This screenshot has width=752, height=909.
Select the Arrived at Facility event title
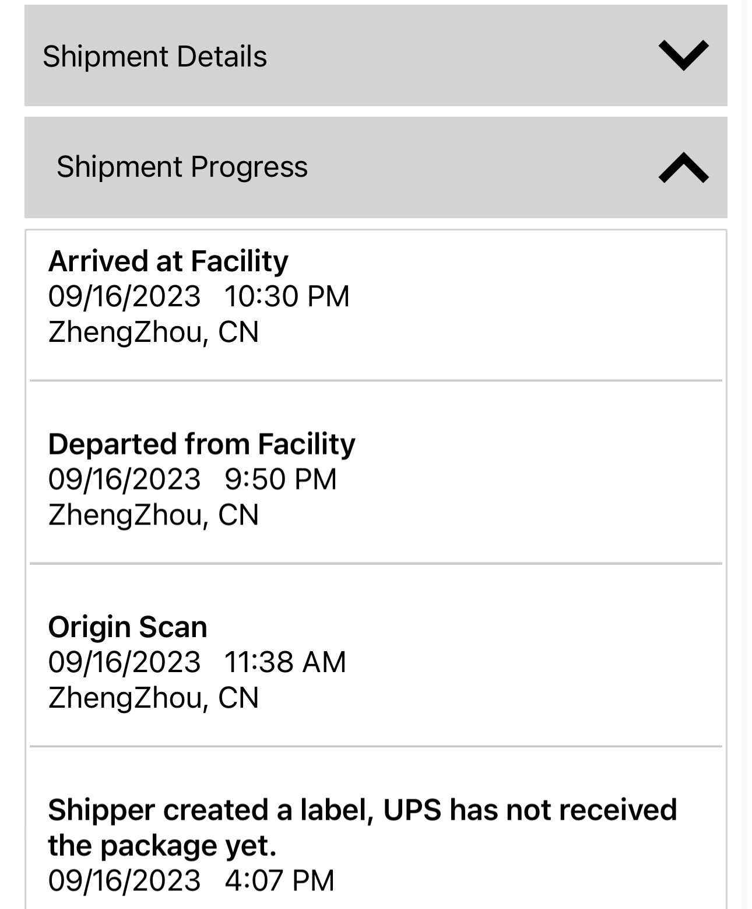(x=168, y=261)
